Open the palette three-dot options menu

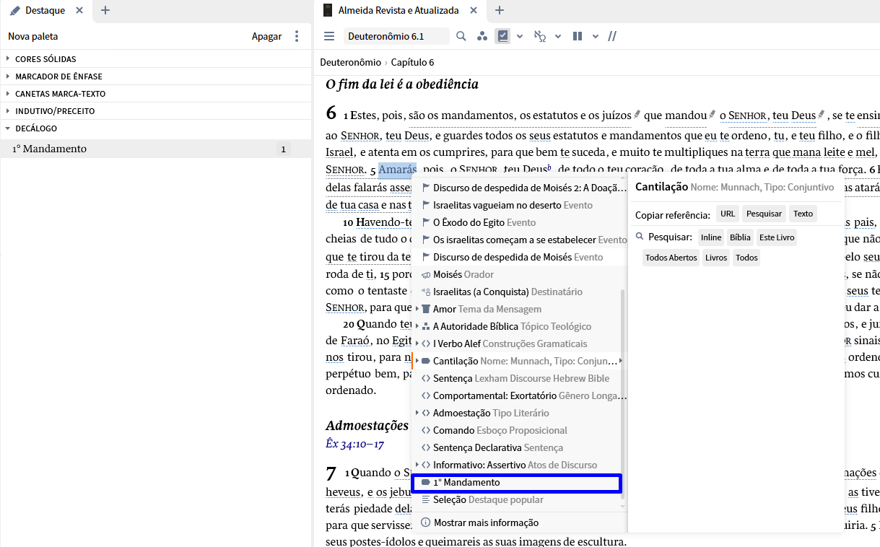click(297, 36)
